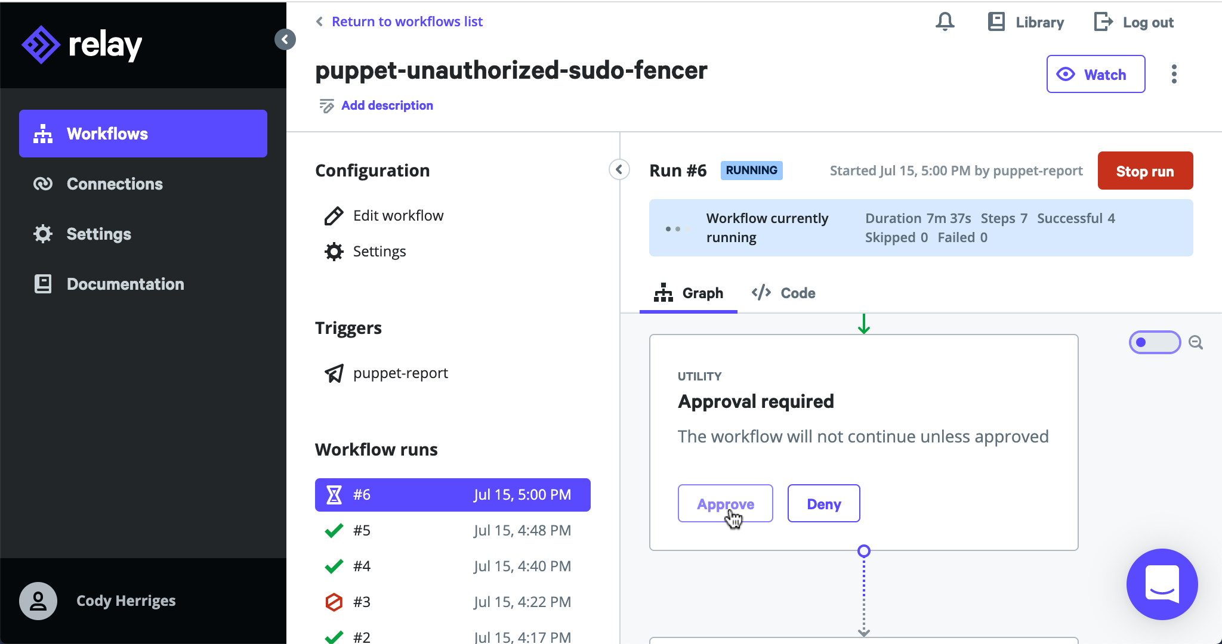The image size is (1222, 644).
Task: Click the zoom out magnifier icon
Action: [x=1196, y=342]
